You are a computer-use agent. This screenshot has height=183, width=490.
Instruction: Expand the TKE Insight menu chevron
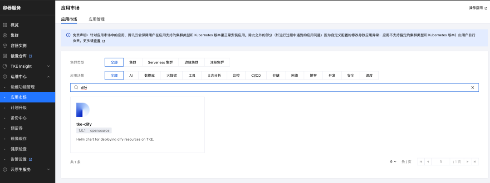tap(49, 66)
